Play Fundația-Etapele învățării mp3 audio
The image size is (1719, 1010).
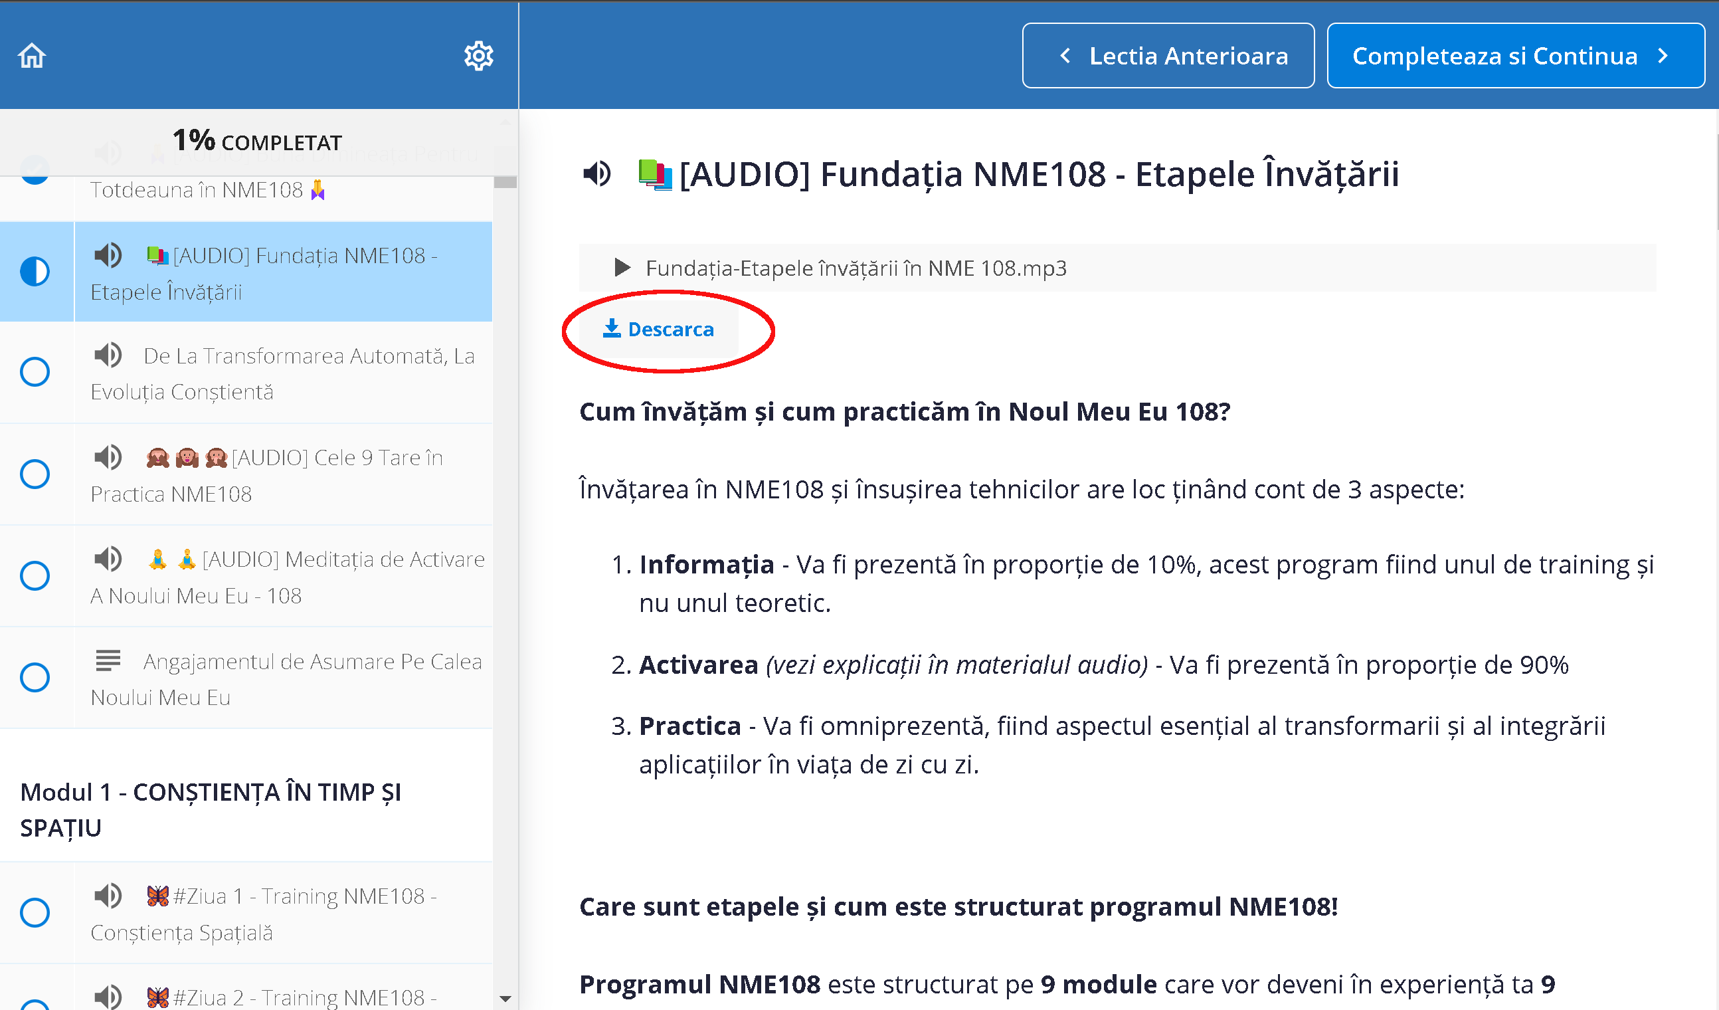point(622,268)
